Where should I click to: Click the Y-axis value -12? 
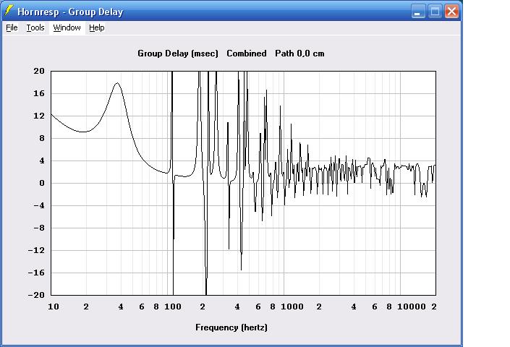pyautogui.click(x=36, y=251)
